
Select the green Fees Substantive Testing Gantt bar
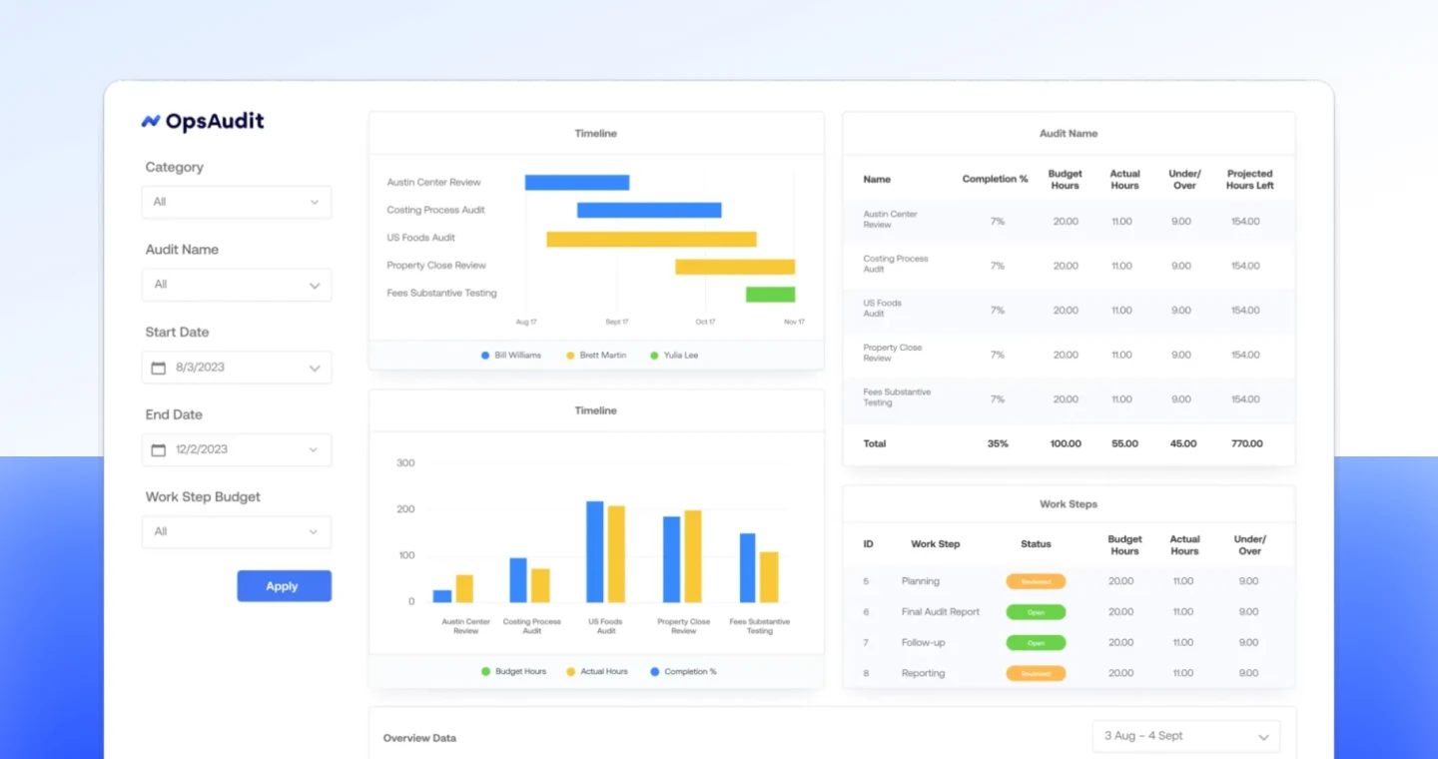[770, 294]
